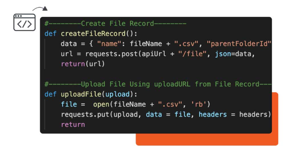Click the final return keyword

click(73, 125)
